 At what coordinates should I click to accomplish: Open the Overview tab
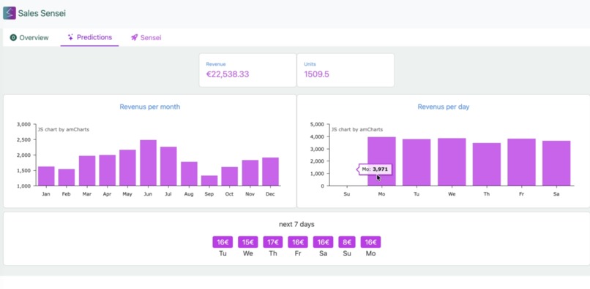click(x=29, y=37)
